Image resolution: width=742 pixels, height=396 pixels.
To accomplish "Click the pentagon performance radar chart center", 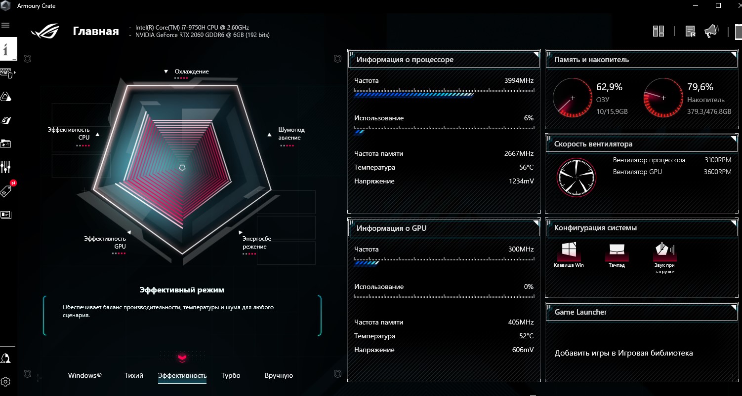I will (x=182, y=168).
